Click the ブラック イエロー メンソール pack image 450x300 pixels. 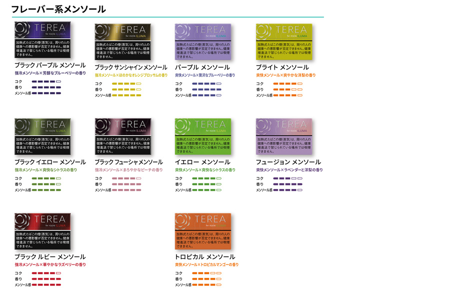pos(42,136)
